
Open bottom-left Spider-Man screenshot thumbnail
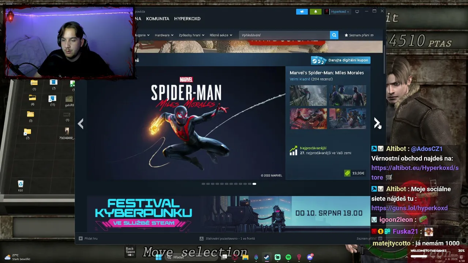click(308, 118)
